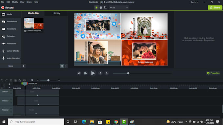
Task: Switch media bin to thumbnail grid view
Action: click(62, 66)
